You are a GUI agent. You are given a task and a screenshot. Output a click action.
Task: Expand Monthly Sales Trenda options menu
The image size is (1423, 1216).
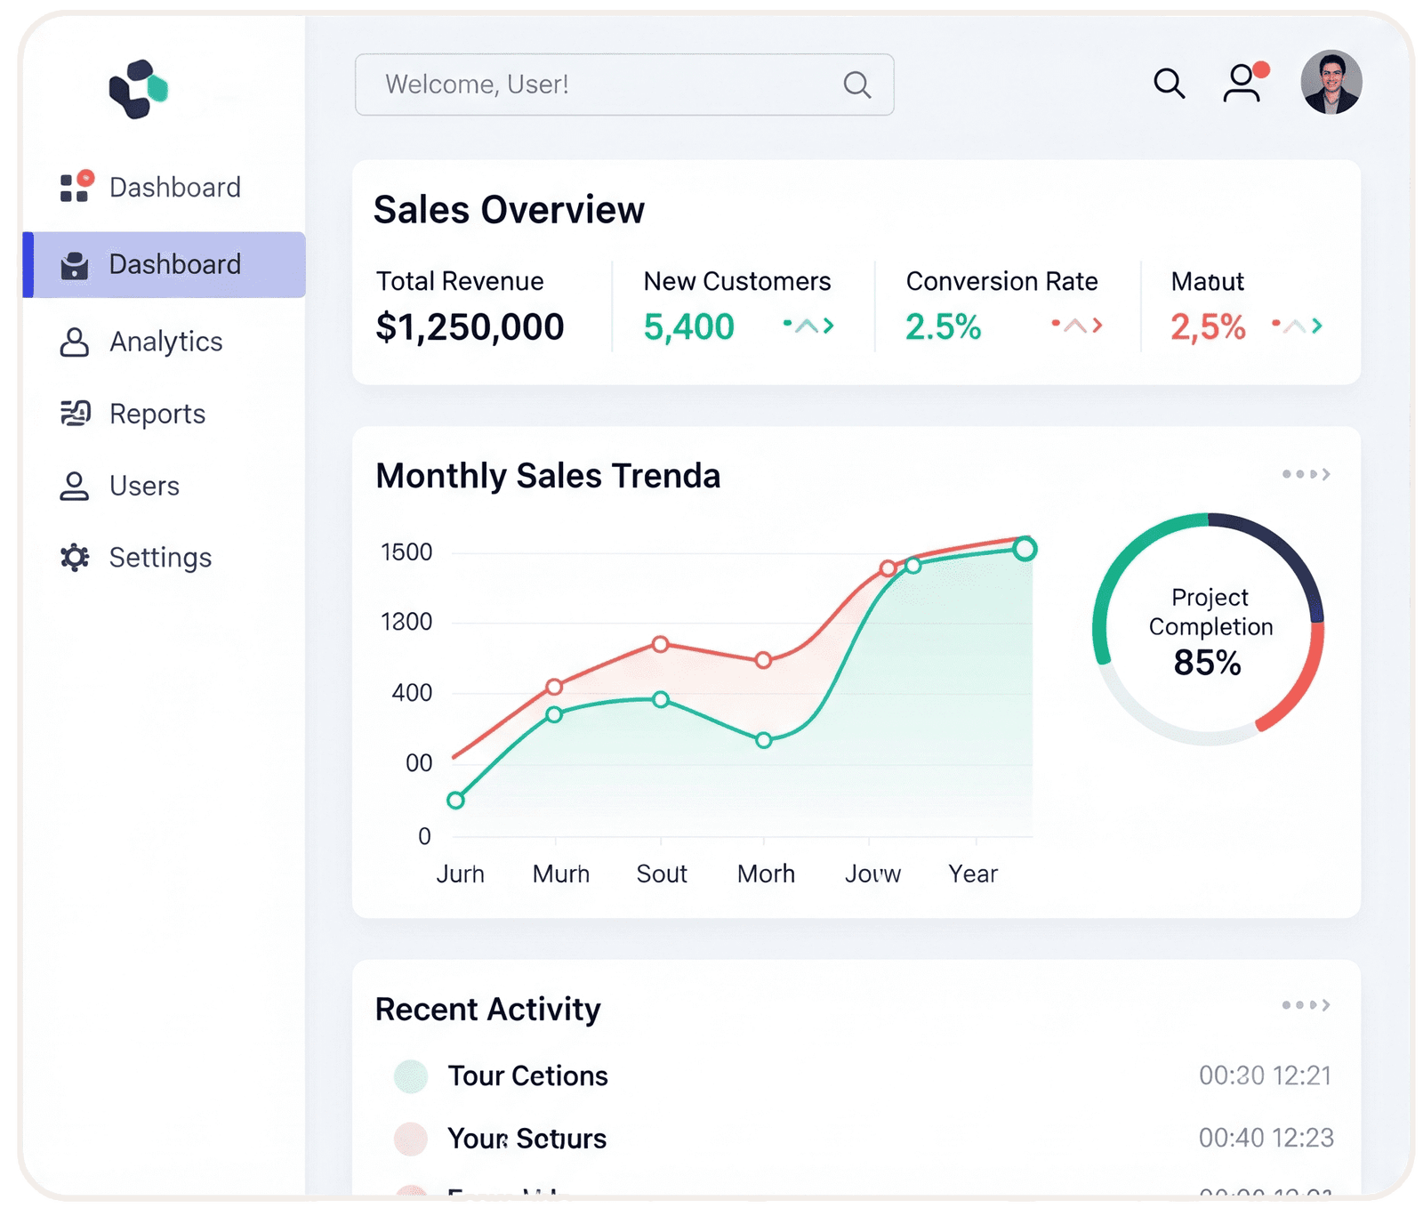tap(1306, 474)
